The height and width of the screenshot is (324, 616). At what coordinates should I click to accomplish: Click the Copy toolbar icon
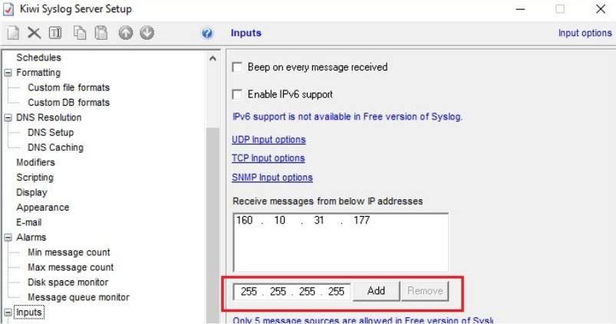tap(80, 33)
